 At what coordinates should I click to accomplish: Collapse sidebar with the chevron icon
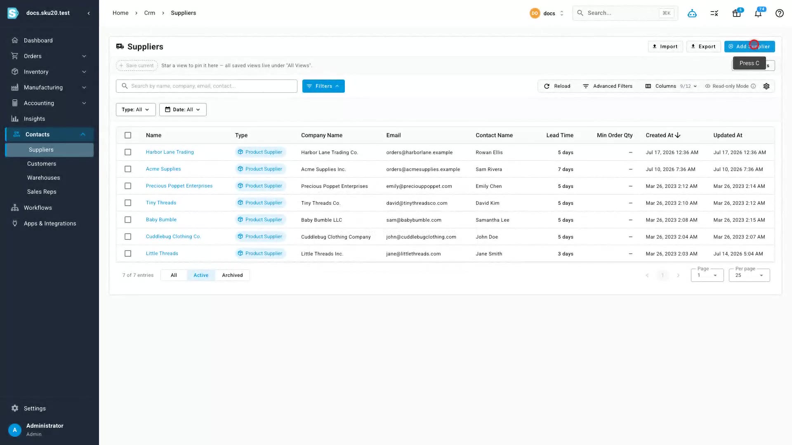pyautogui.click(x=89, y=13)
